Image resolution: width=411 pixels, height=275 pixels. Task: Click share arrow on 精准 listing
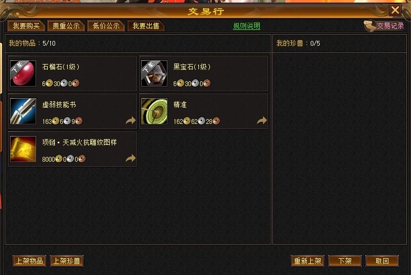coord(261,120)
